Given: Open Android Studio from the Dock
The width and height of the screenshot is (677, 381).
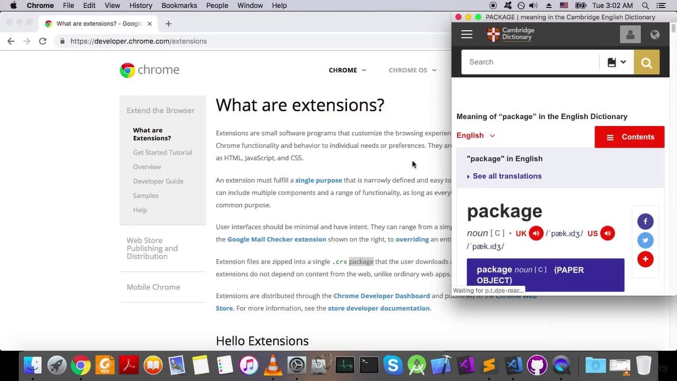Looking at the screenshot, I should [x=417, y=365].
